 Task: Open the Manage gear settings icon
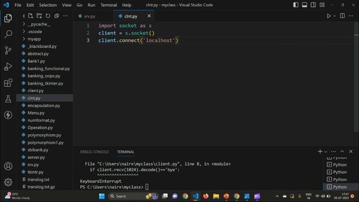(8, 182)
